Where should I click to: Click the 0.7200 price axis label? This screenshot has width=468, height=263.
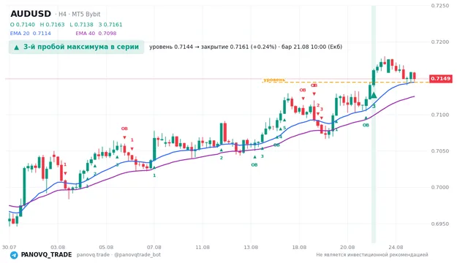[440, 42]
